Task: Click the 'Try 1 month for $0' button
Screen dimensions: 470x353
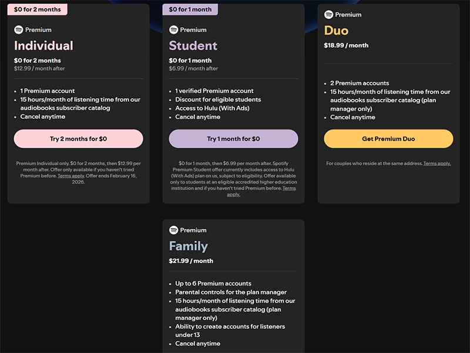Action: (x=233, y=139)
